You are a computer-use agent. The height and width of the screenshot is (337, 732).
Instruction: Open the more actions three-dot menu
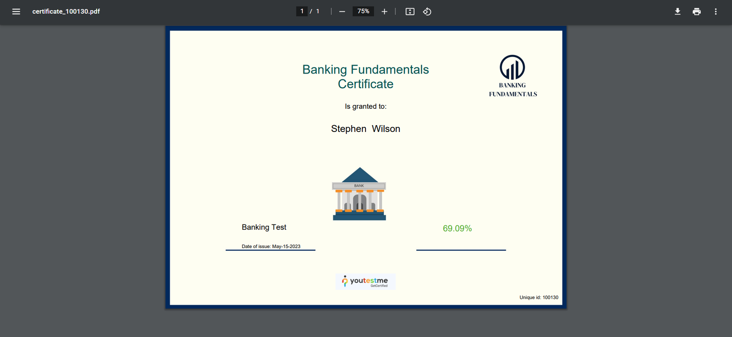pos(716,11)
